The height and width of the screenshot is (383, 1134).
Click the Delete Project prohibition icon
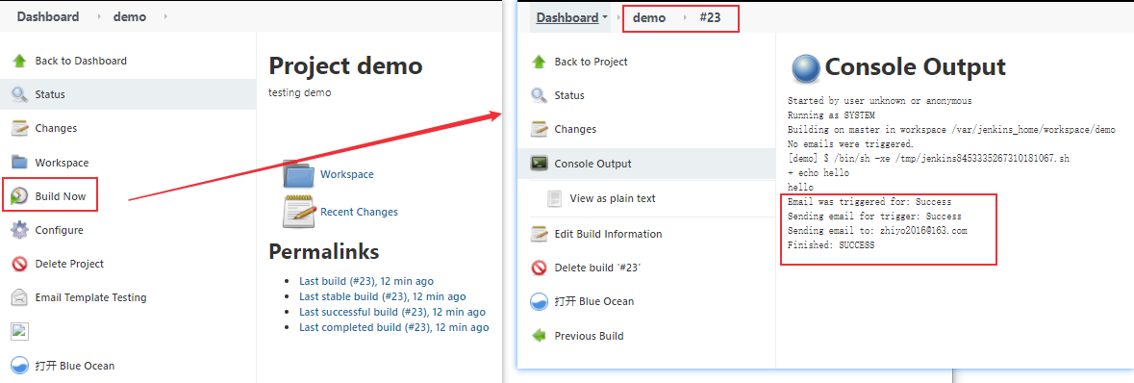(19, 265)
